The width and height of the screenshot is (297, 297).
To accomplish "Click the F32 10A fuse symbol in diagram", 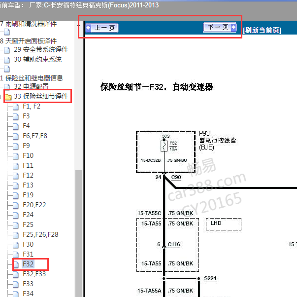I will click(164, 146).
